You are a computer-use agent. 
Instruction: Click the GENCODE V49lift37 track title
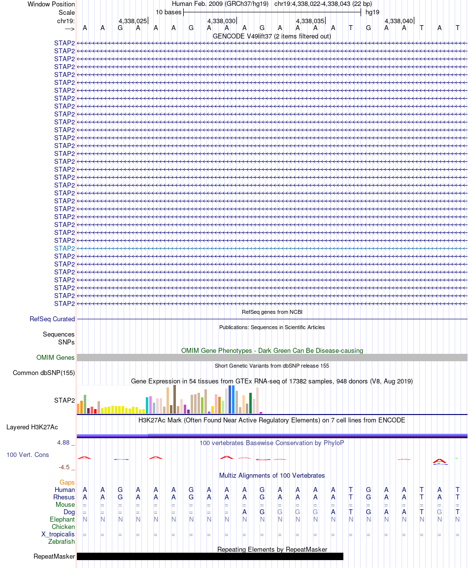click(x=271, y=36)
